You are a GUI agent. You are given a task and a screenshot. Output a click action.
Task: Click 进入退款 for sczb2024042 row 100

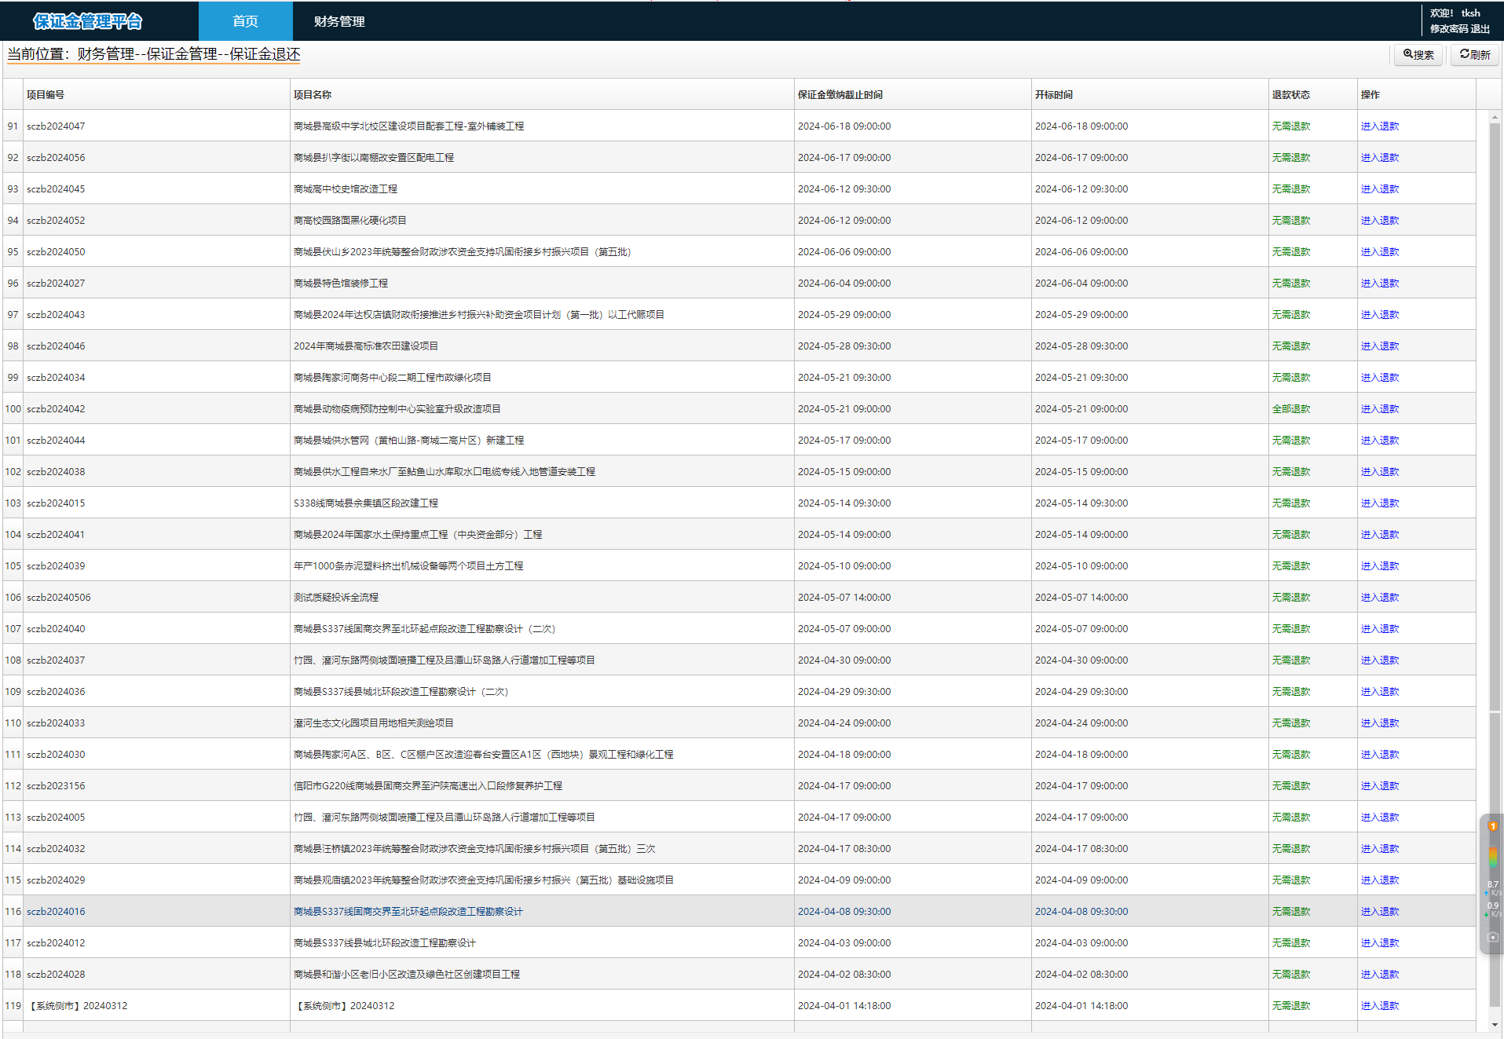coord(1380,409)
